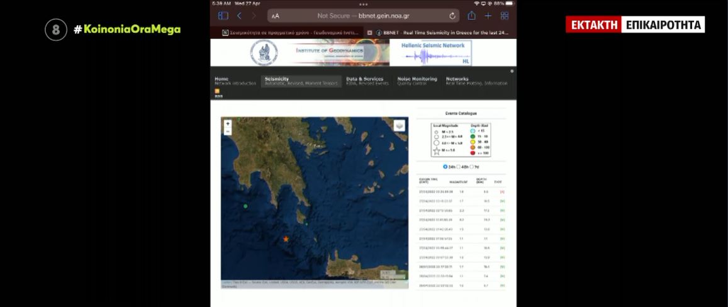This screenshot has height=307, width=728.
Task: Open the map layers selector icon
Action: 400,125
